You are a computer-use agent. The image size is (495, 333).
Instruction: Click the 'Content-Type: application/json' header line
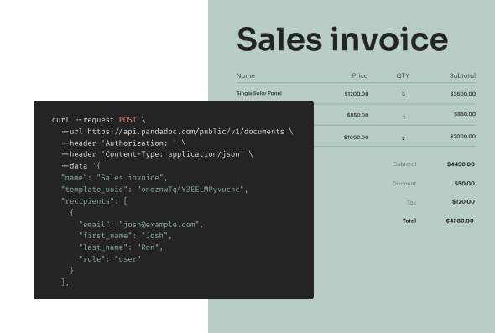157,154
